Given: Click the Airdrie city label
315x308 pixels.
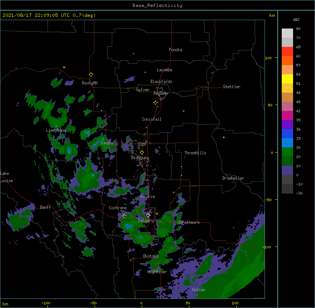Looking at the screenshot, I should click(148, 196).
